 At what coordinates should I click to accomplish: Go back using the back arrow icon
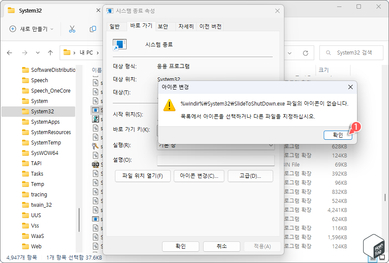[x=10, y=52]
